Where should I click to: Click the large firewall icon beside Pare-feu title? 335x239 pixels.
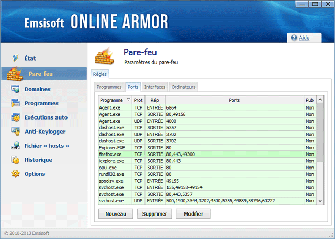104,56
